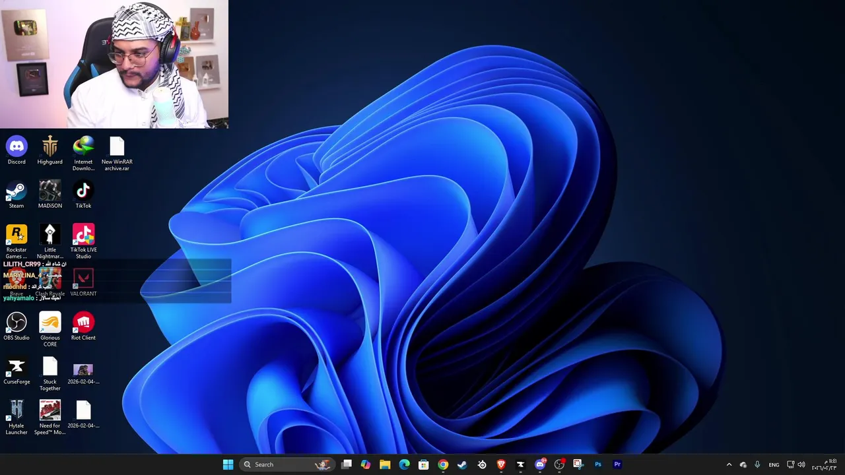Viewport: 845px width, 475px height.
Task: Open Task View from the taskbar
Action: tap(347, 464)
